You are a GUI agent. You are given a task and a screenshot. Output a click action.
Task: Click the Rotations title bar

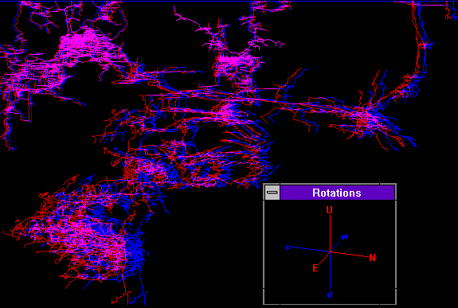[x=337, y=193]
